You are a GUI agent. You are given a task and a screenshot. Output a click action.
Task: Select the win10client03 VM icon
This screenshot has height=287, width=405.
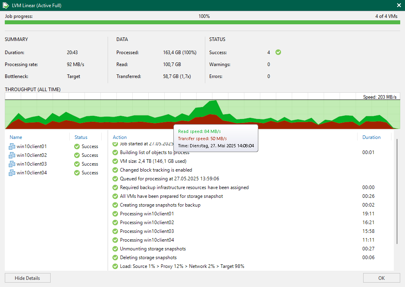pyautogui.click(x=12, y=164)
